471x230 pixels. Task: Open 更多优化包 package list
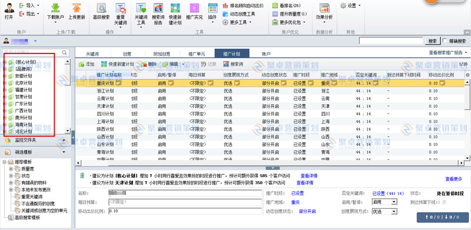pyautogui.click(x=288, y=22)
